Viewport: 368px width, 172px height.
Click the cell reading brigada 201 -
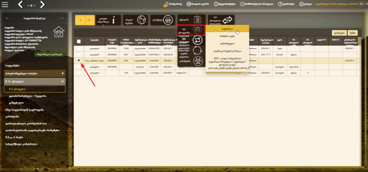click(x=182, y=73)
